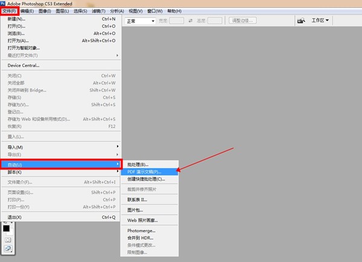362x262 pixels.
Task: Expand the 最近打开文件(T) submenu
Action: [61, 56]
